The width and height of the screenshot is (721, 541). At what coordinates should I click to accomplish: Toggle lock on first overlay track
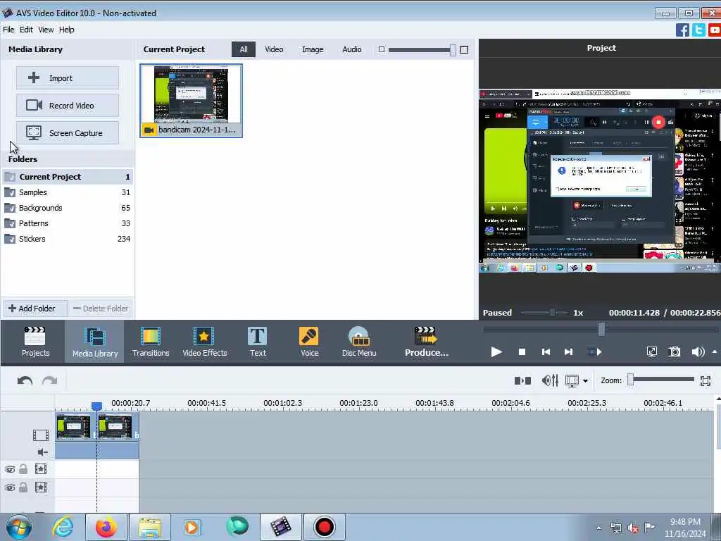23,469
